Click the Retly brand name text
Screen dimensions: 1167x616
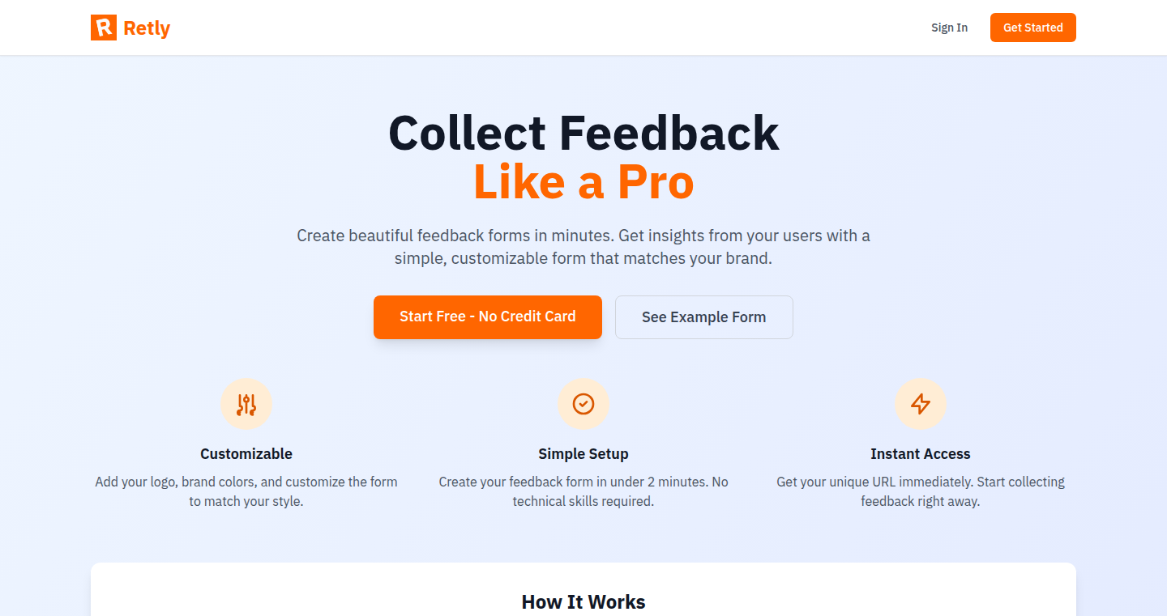[x=147, y=28]
